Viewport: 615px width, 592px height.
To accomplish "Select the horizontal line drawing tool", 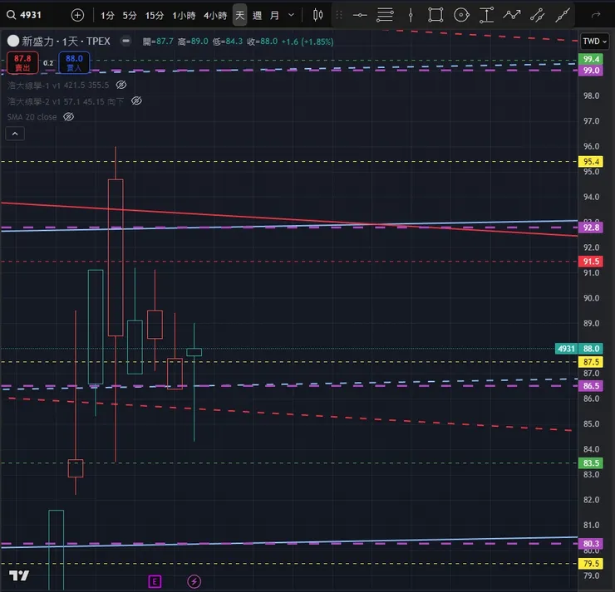I will (360, 15).
